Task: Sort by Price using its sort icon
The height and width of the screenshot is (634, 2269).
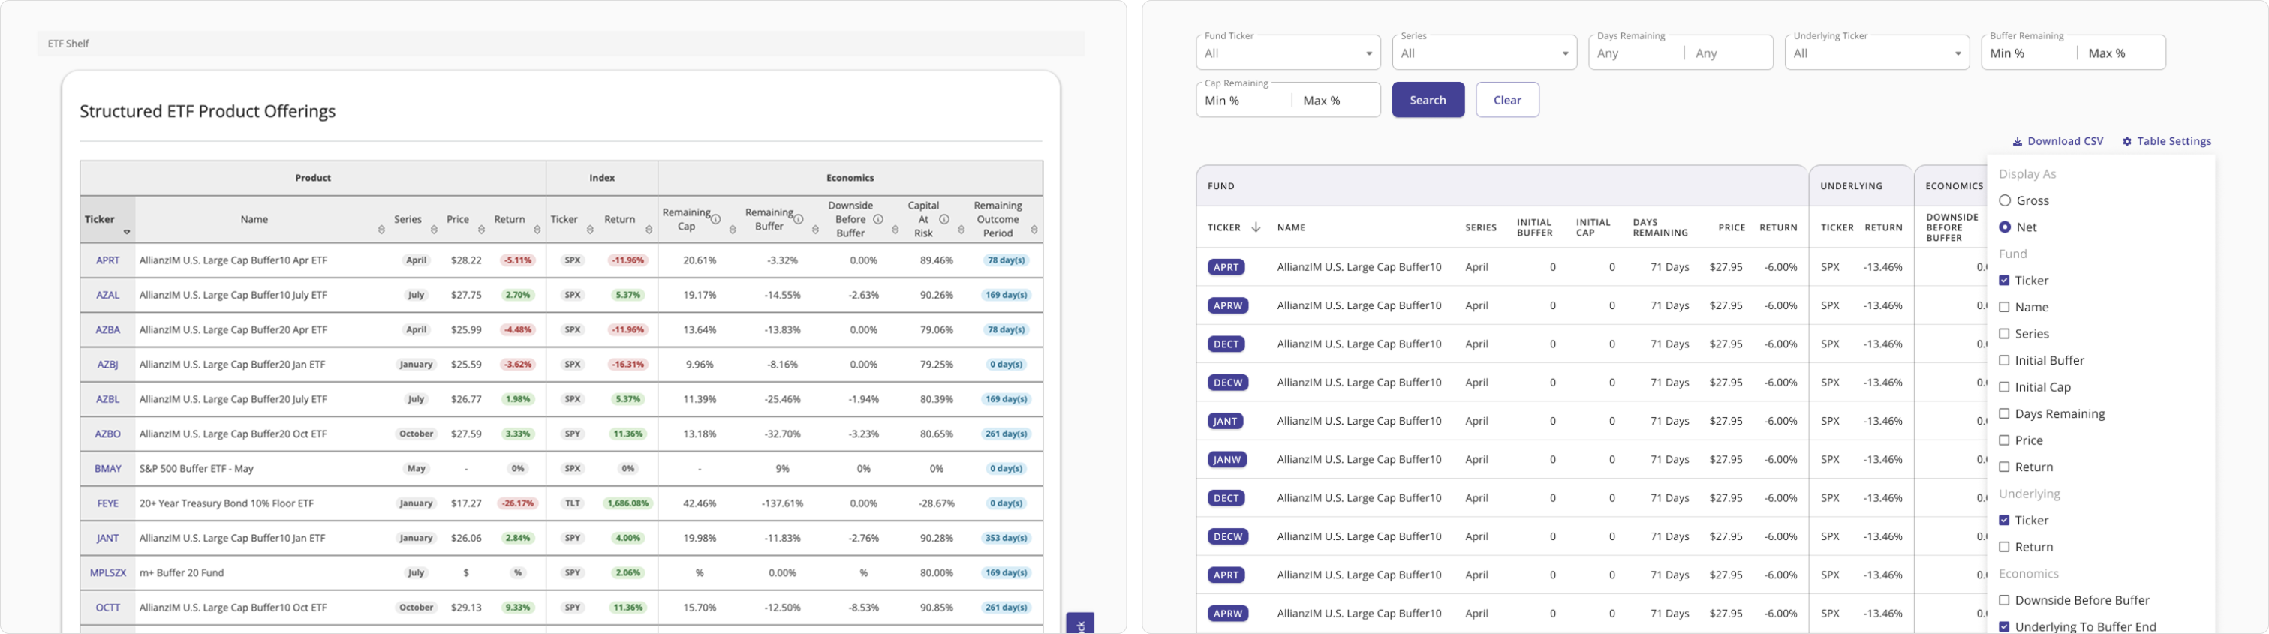Action: 481,230
